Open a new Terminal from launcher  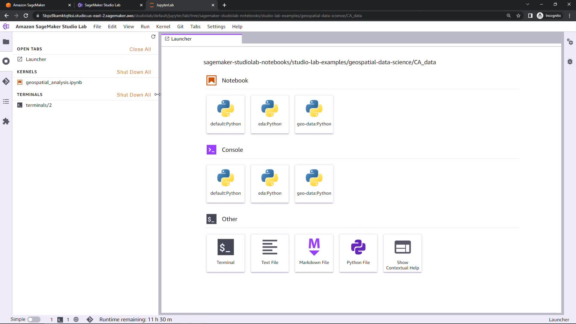225,253
